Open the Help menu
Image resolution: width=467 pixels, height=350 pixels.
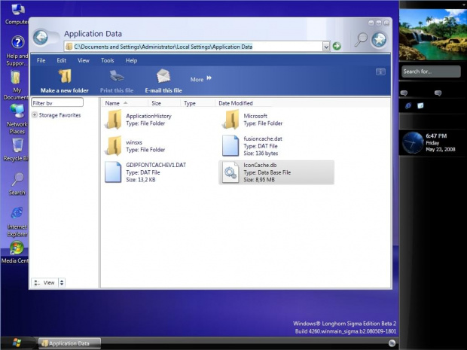click(131, 60)
